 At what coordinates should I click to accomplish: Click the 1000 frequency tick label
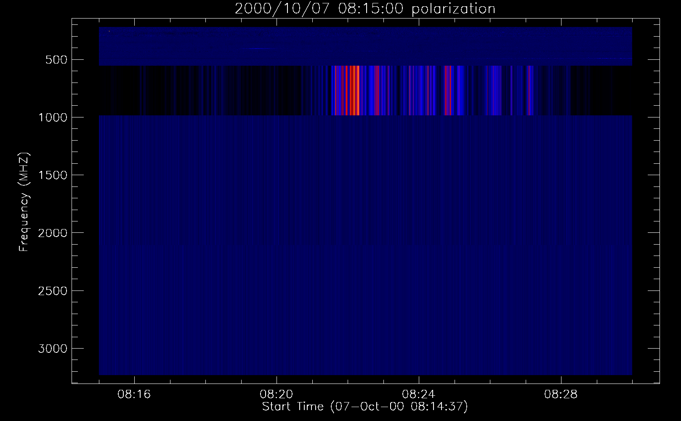[52, 117]
